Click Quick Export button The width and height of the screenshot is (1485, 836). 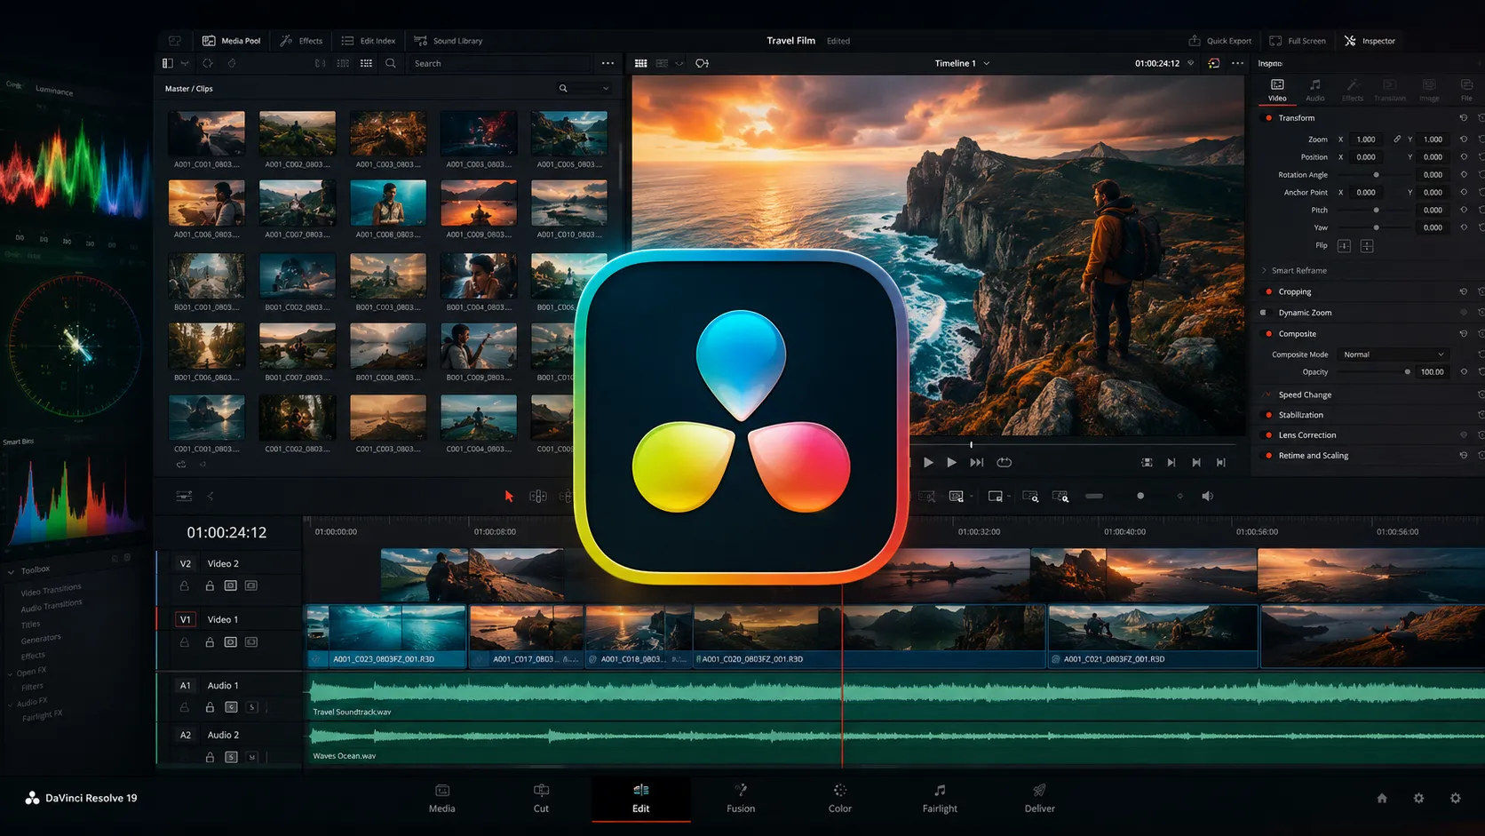1220,41
